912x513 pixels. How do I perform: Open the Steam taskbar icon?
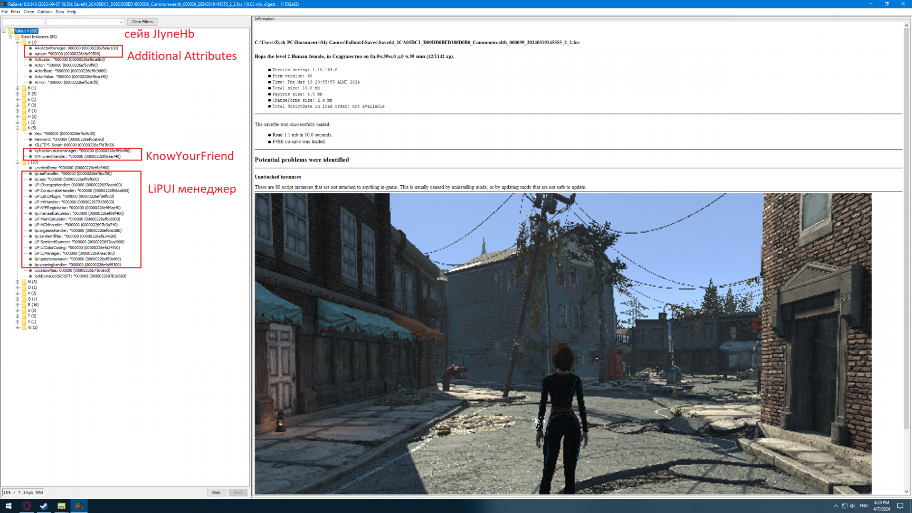[44, 506]
